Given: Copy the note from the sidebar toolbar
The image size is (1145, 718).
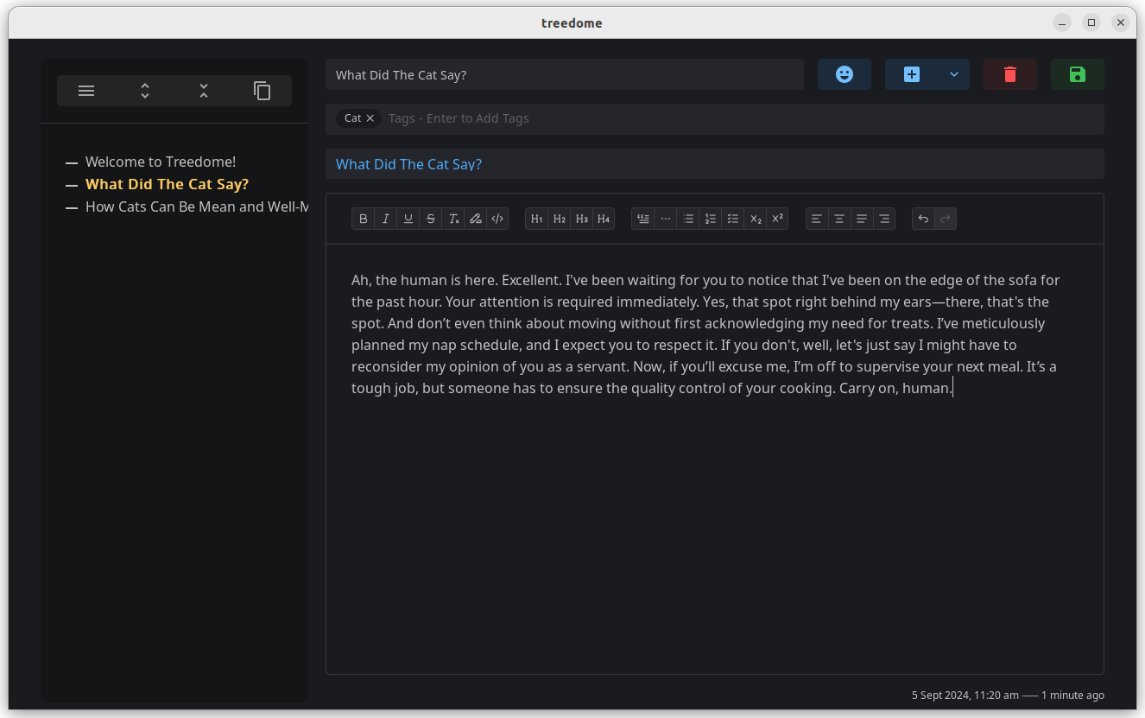Looking at the screenshot, I should (x=262, y=90).
